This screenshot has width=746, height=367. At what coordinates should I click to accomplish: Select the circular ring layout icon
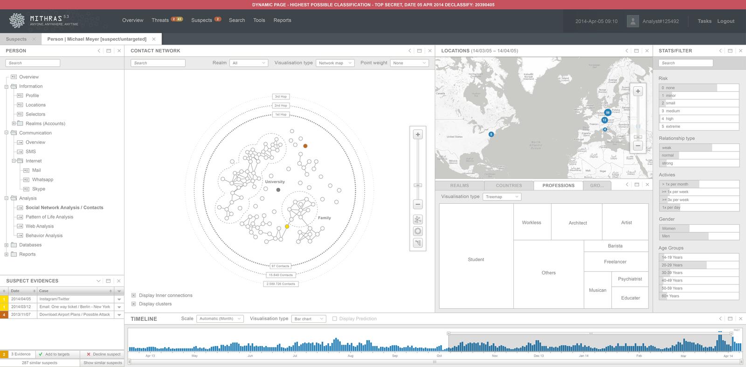coord(418,231)
